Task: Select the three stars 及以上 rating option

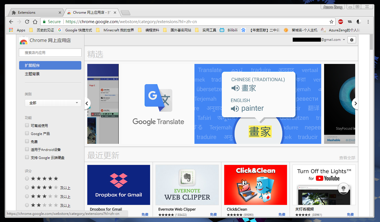Action: click(27, 196)
